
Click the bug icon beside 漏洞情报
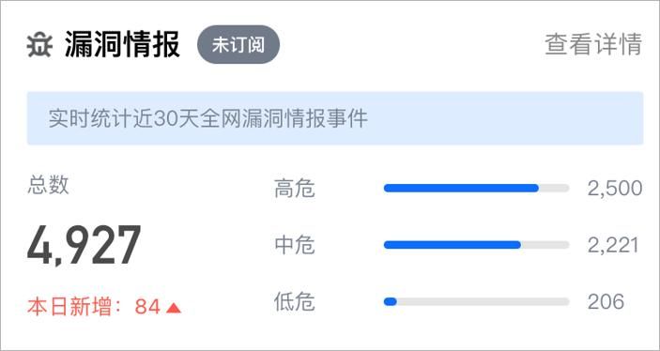point(39,44)
